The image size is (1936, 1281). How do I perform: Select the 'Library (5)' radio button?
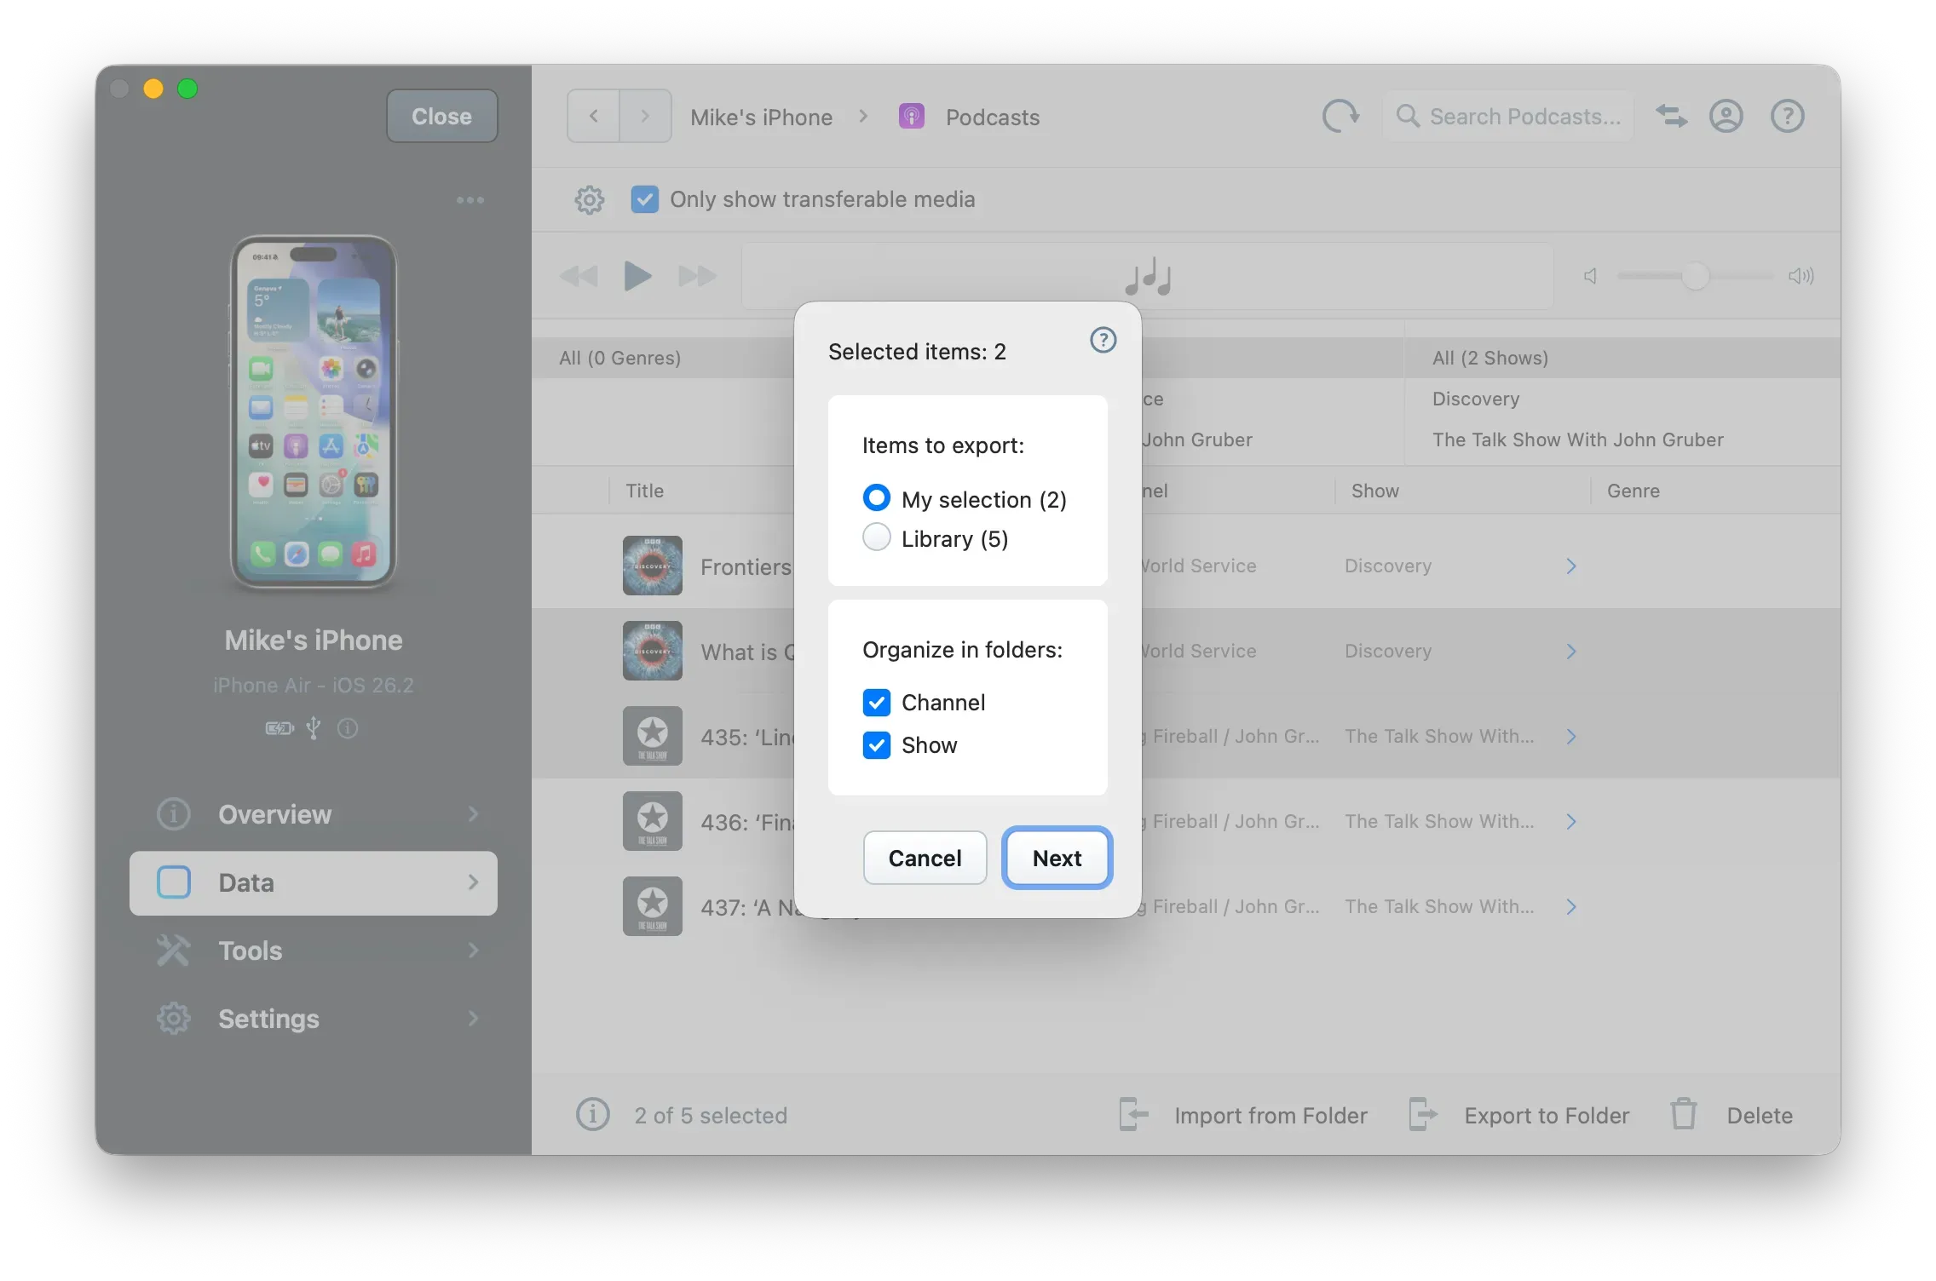pos(876,537)
